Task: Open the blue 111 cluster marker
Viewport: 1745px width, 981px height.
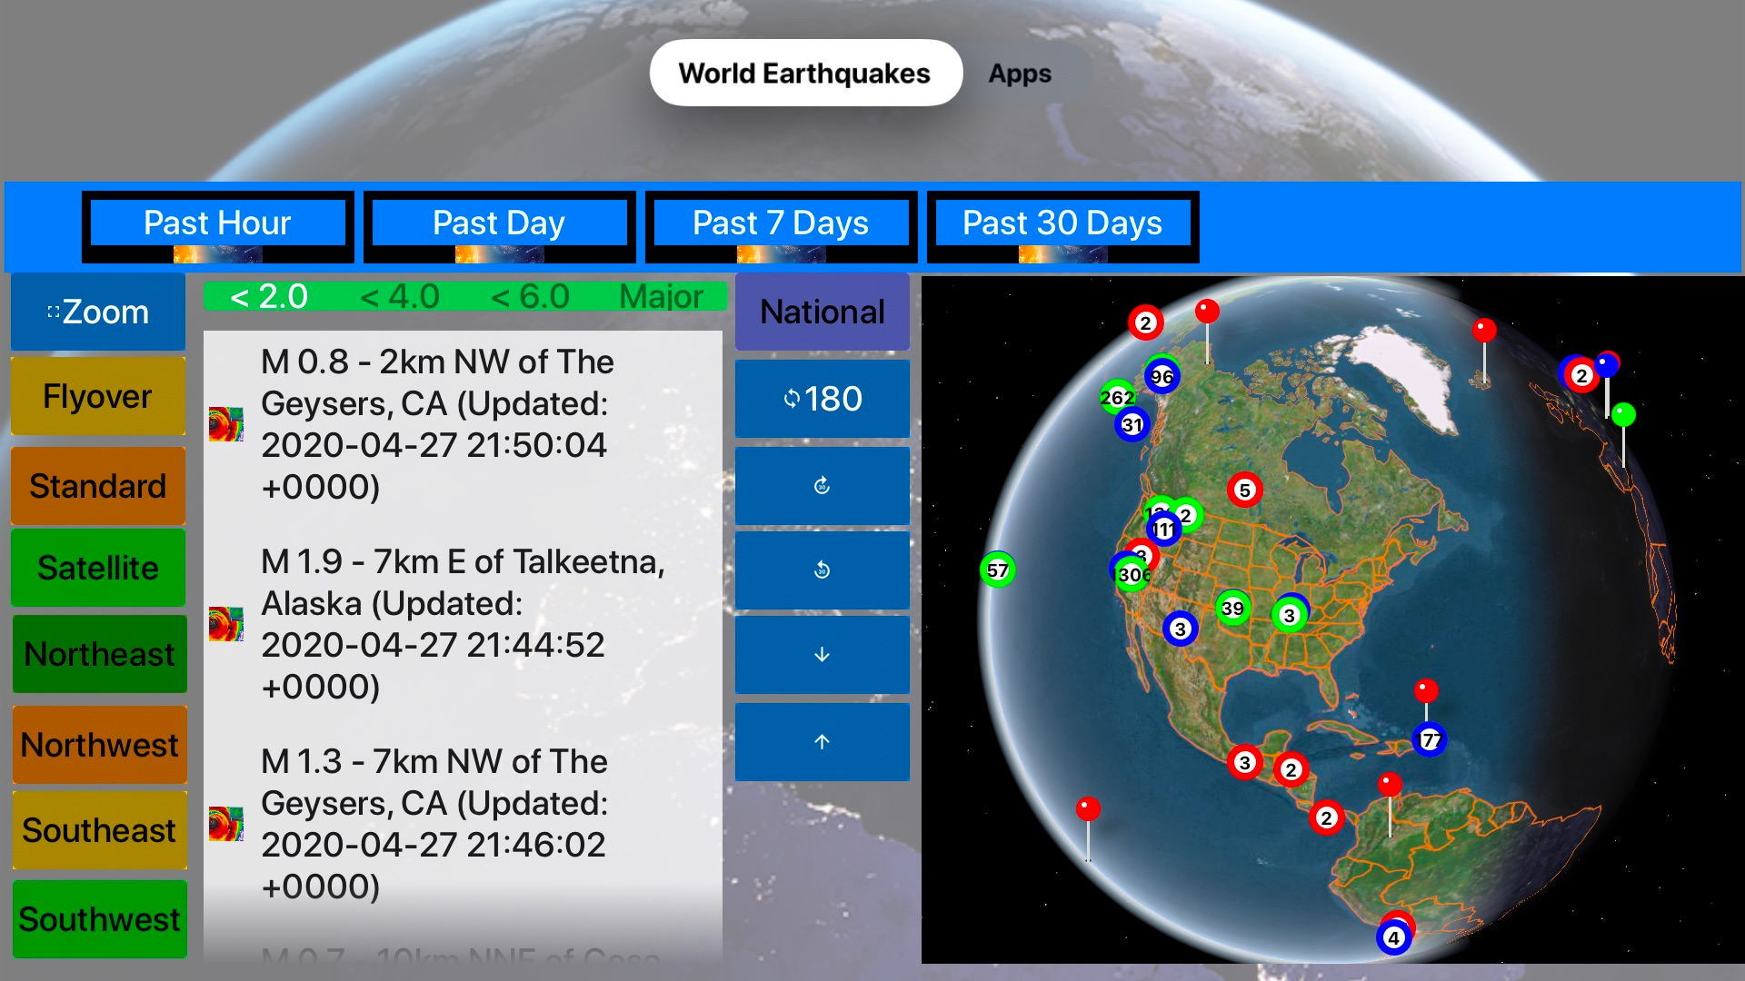Action: pos(1164,529)
